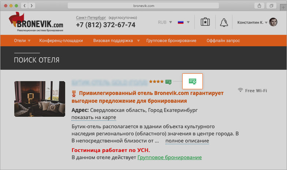Open green Групповое бронирование link
The height and width of the screenshot is (170, 287).
[169, 157]
